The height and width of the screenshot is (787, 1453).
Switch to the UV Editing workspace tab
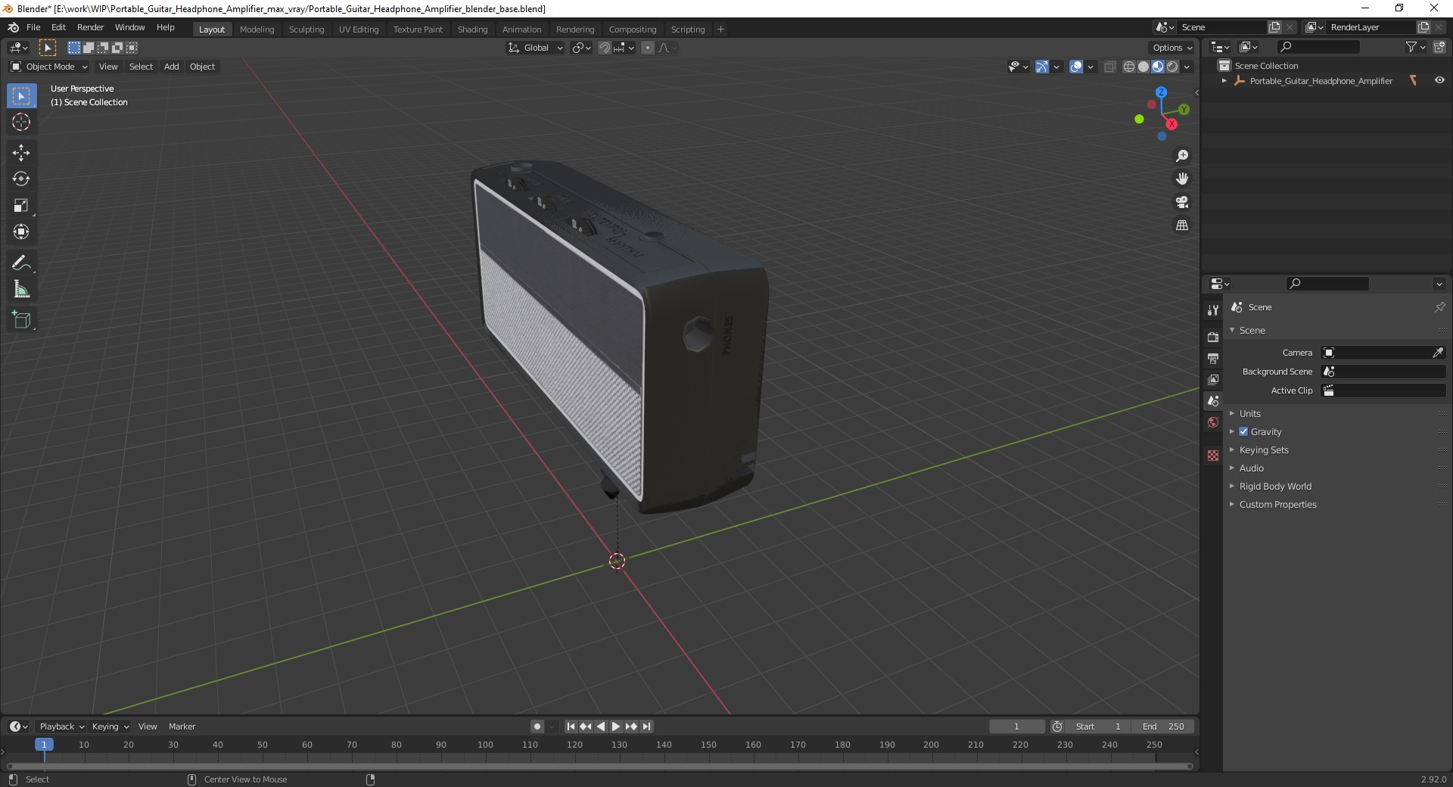(359, 30)
